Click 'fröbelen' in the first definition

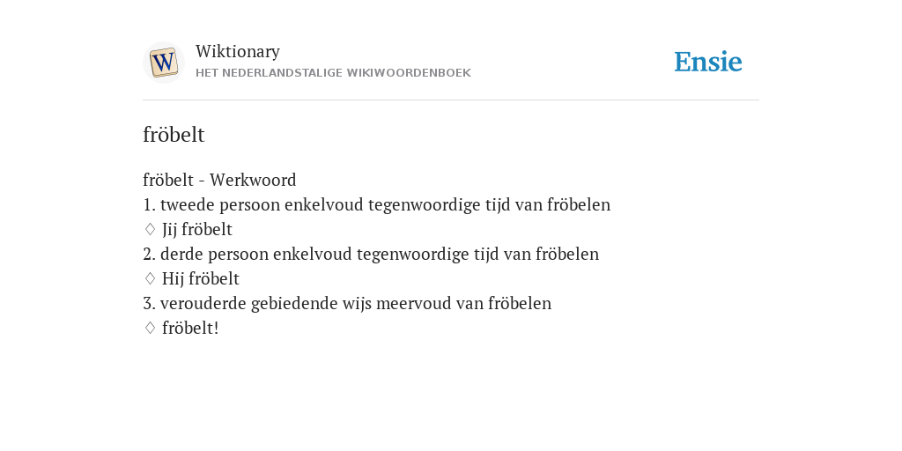(x=579, y=204)
